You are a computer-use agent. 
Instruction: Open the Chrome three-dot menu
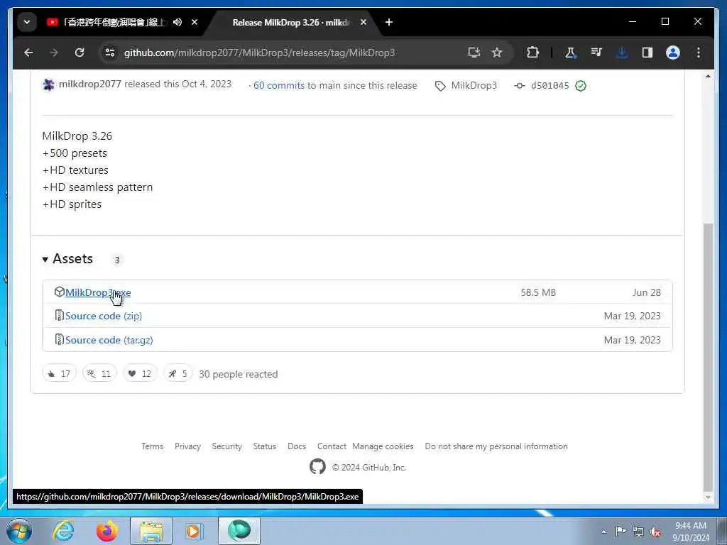699,53
